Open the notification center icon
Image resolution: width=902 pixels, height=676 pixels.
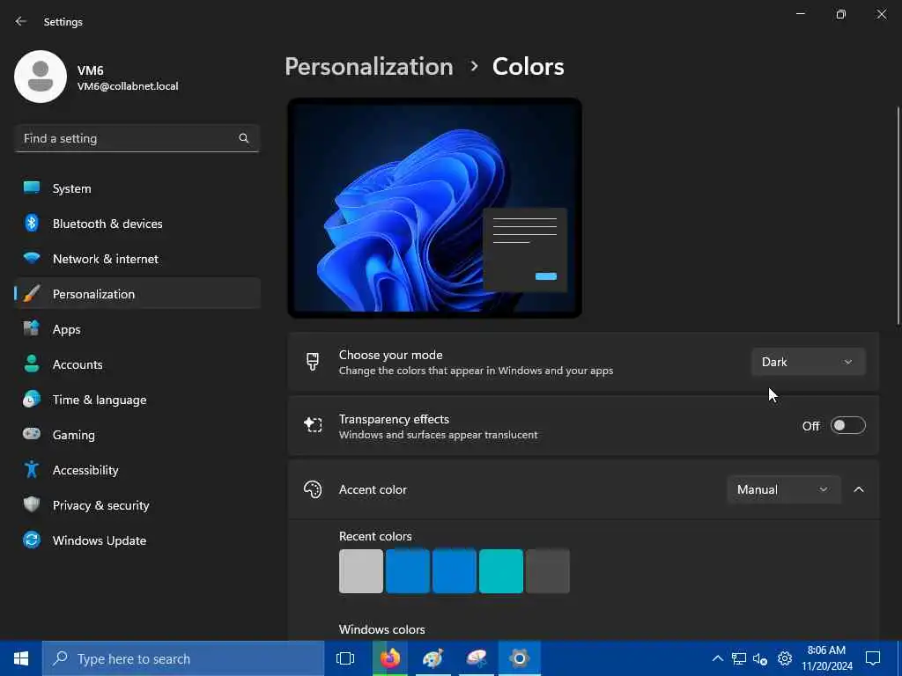pos(873,658)
